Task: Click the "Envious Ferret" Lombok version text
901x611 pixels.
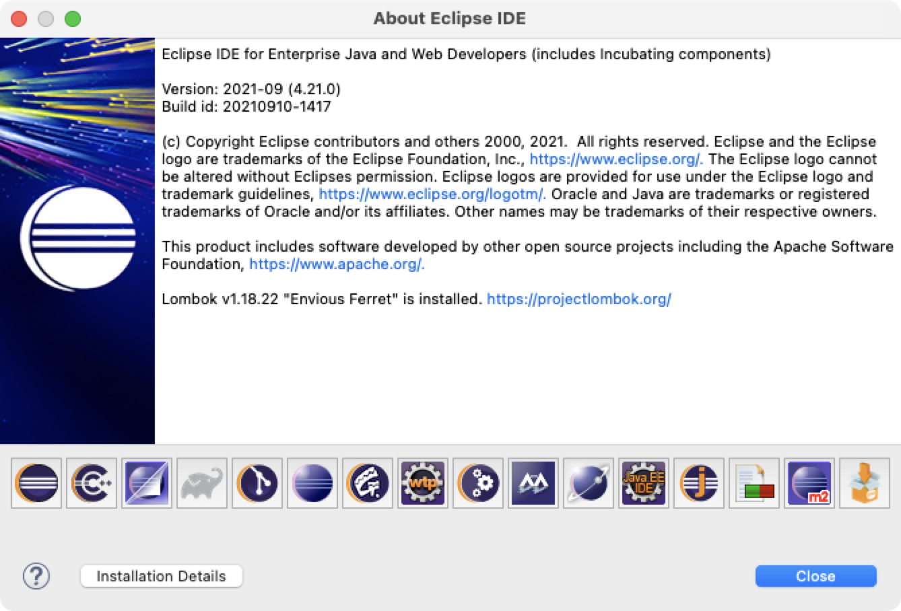Action: click(x=322, y=299)
